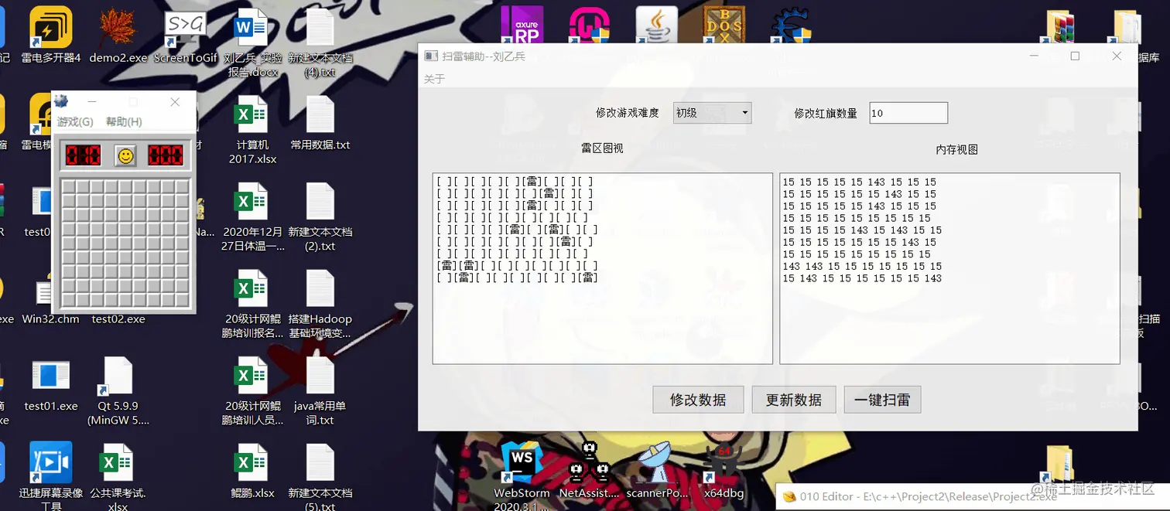Screen dimensions: 1170x511
Task: Open the Java icon at the top
Action: coord(655,23)
